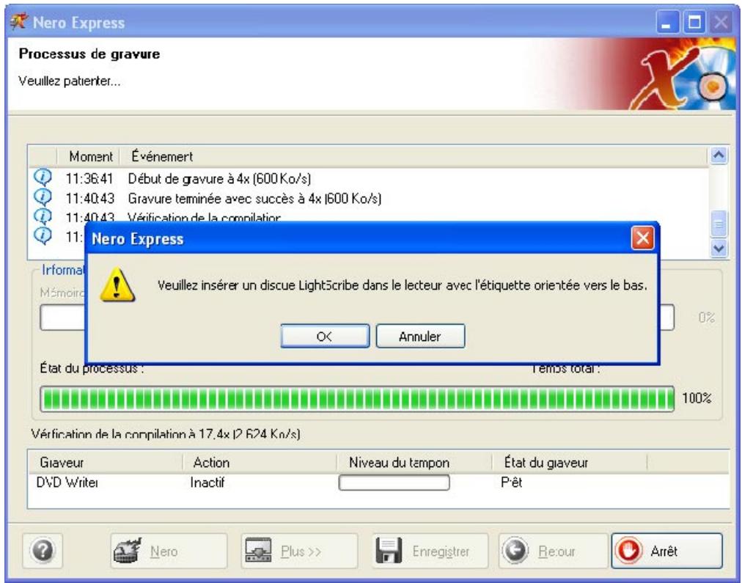The width and height of the screenshot is (742, 583).
Task: Go back with the Retour button
Action: click(553, 551)
